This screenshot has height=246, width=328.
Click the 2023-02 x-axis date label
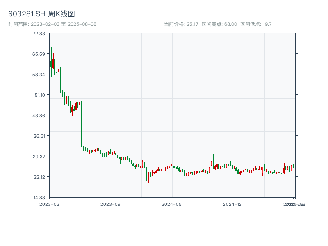49,204
